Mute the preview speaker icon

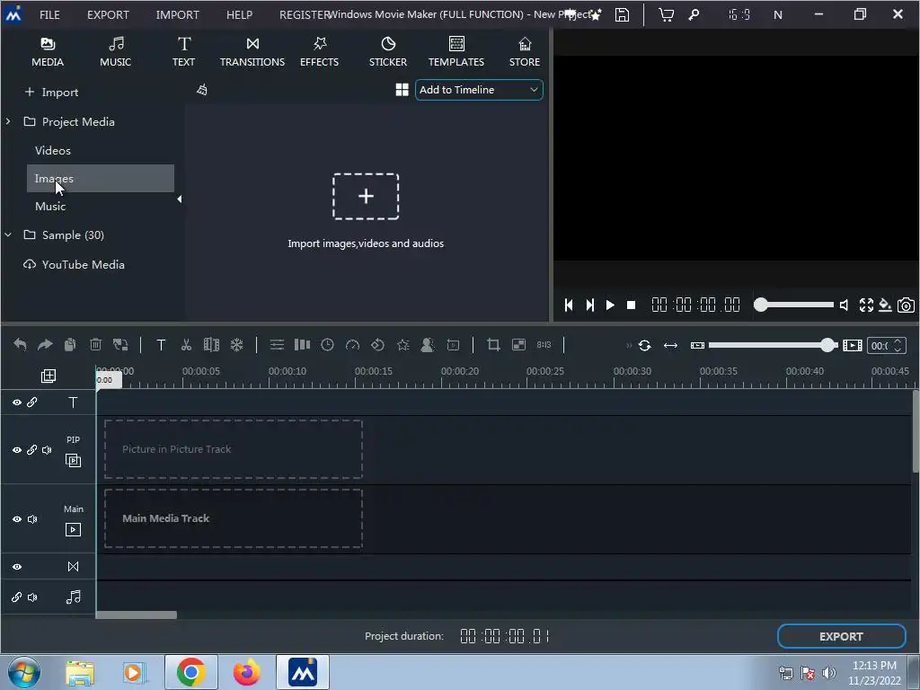point(844,305)
